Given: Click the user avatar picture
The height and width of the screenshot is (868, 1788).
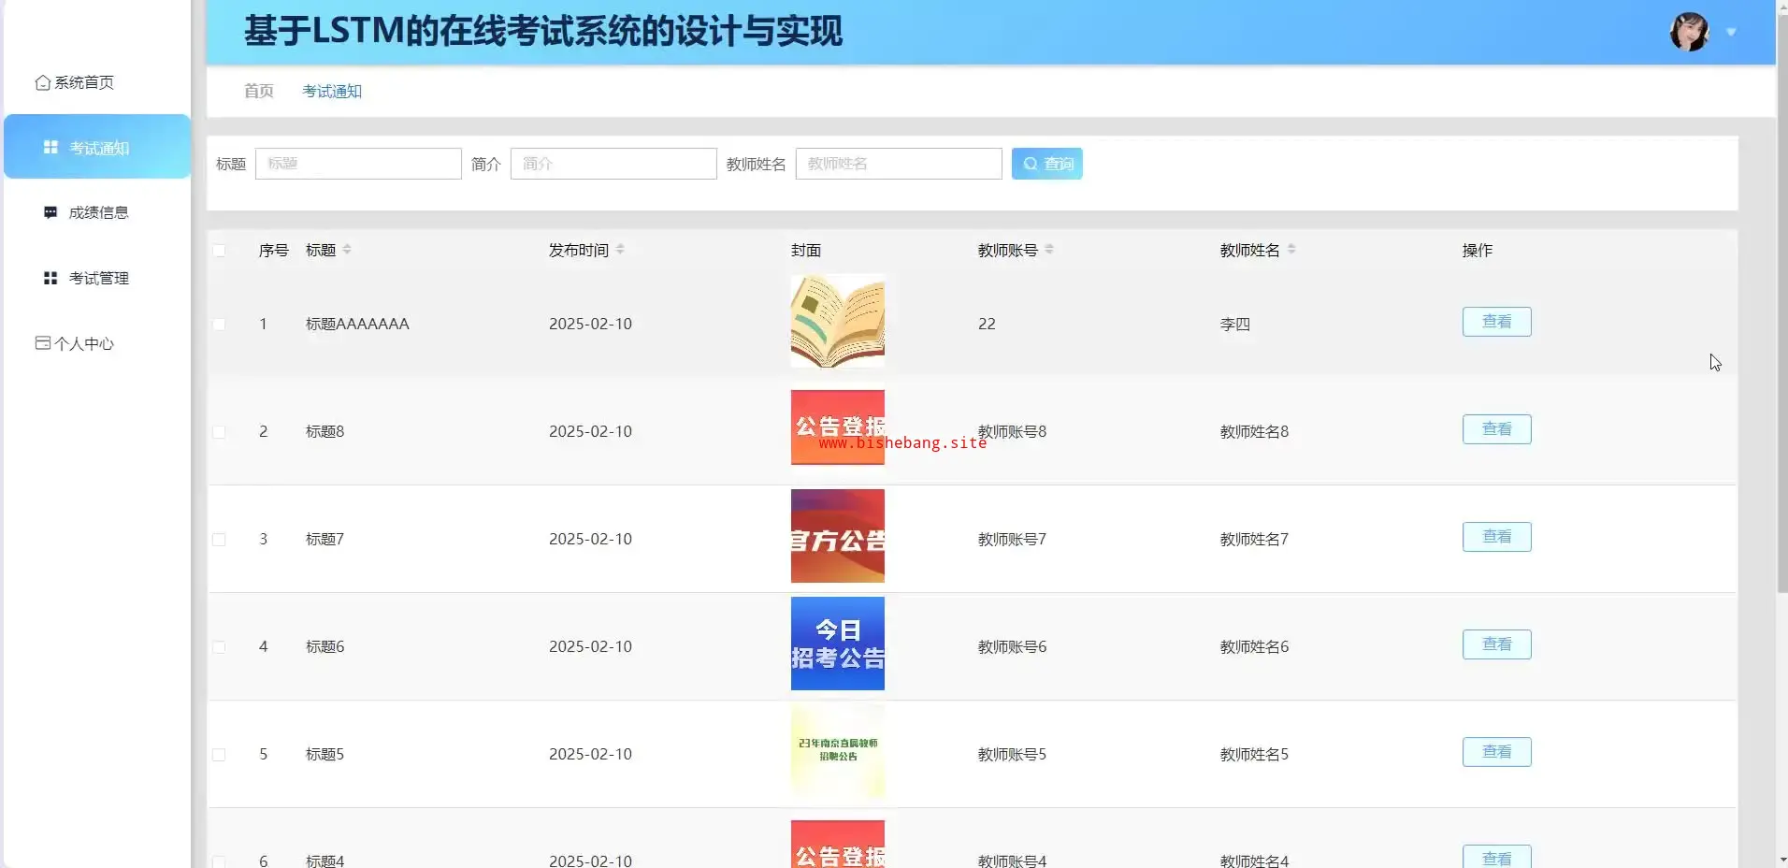Looking at the screenshot, I should 1689,32.
